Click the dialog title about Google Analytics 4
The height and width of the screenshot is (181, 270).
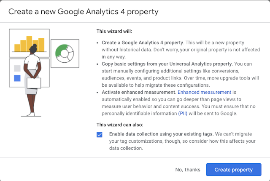tap(84, 11)
